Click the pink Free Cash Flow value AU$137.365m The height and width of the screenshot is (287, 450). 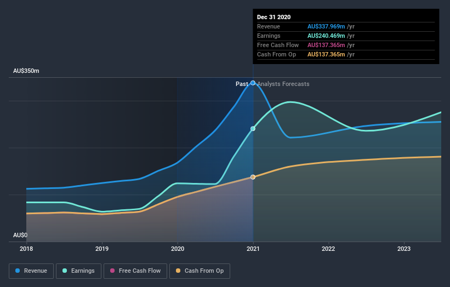(326, 45)
